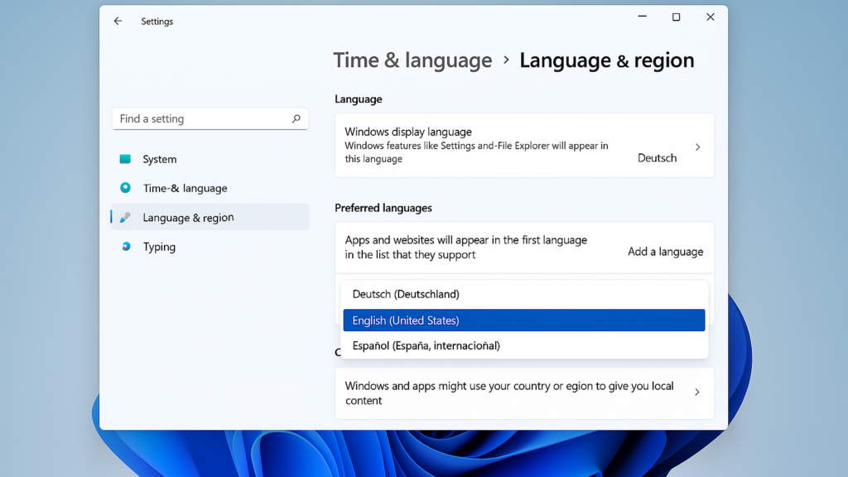Click the Windows display language title text

(x=408, y=132)
